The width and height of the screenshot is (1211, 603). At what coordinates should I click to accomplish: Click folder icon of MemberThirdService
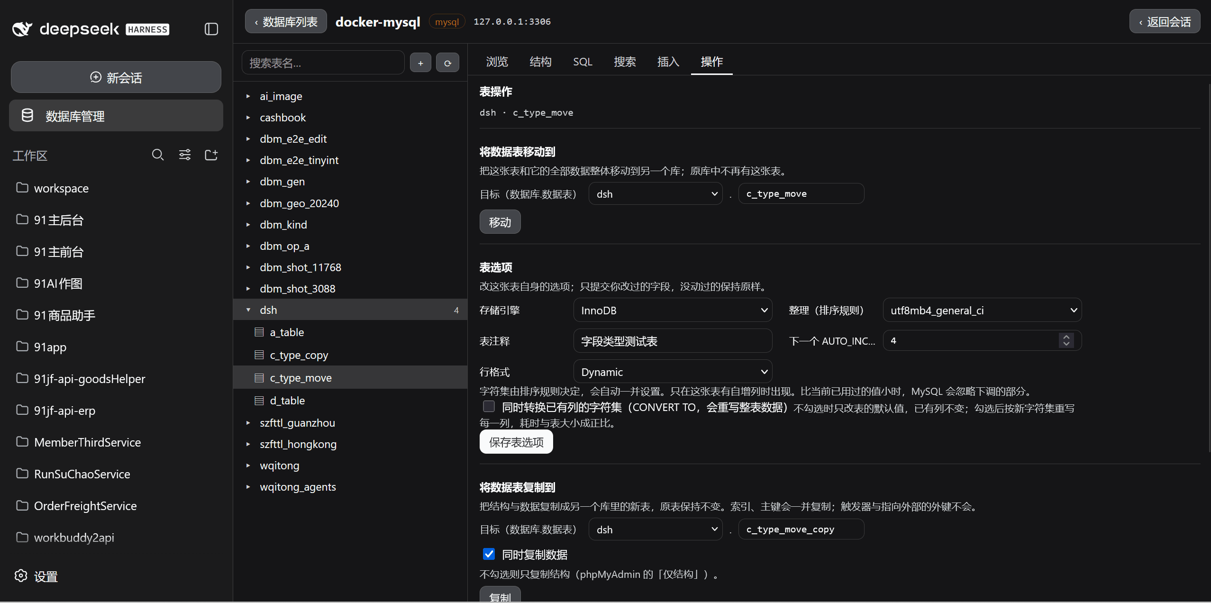pos(22,442)
